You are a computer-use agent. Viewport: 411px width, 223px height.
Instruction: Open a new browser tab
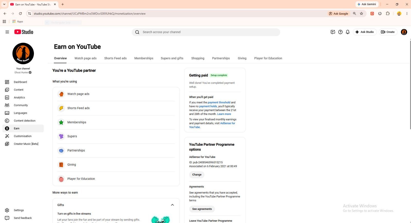pos(63,4)
